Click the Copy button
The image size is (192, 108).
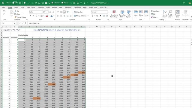[x=17, y=14]
